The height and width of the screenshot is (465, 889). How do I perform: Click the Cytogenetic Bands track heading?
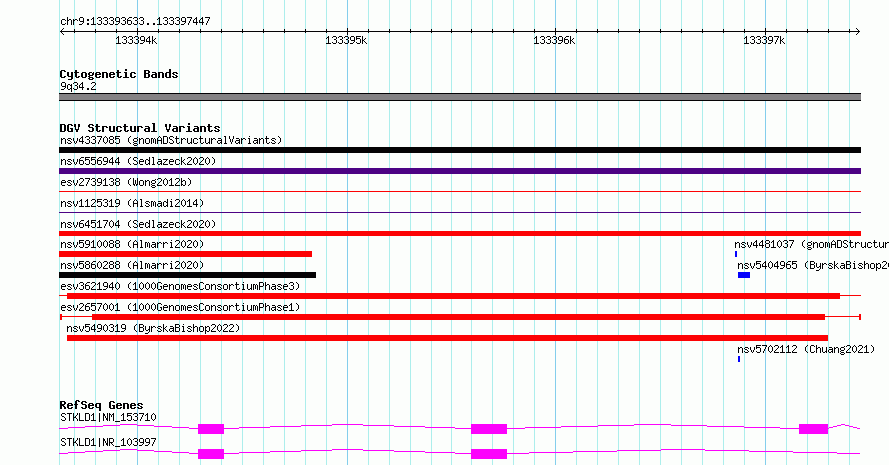coord(119,74)
